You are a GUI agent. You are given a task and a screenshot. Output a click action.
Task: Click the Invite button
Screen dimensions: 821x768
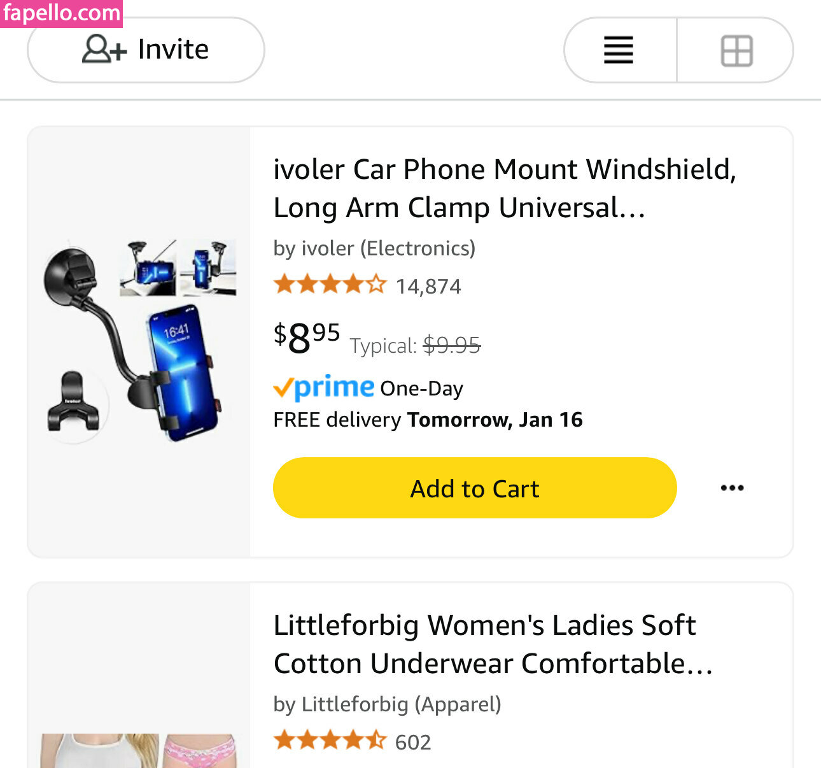146,50
